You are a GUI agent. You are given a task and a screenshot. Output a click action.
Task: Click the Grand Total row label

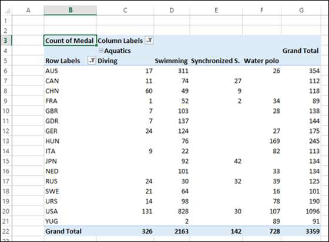click(63, 231)
